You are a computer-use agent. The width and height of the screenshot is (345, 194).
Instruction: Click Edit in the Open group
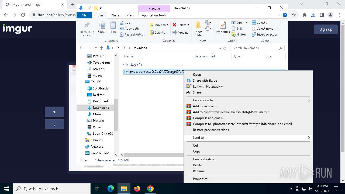click(x=237, y=29)
